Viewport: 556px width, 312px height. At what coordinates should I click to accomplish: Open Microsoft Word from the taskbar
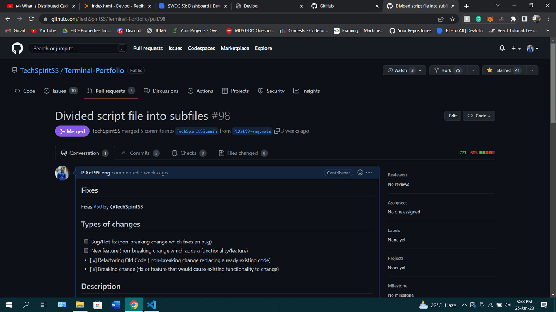[x=115, y=305]
